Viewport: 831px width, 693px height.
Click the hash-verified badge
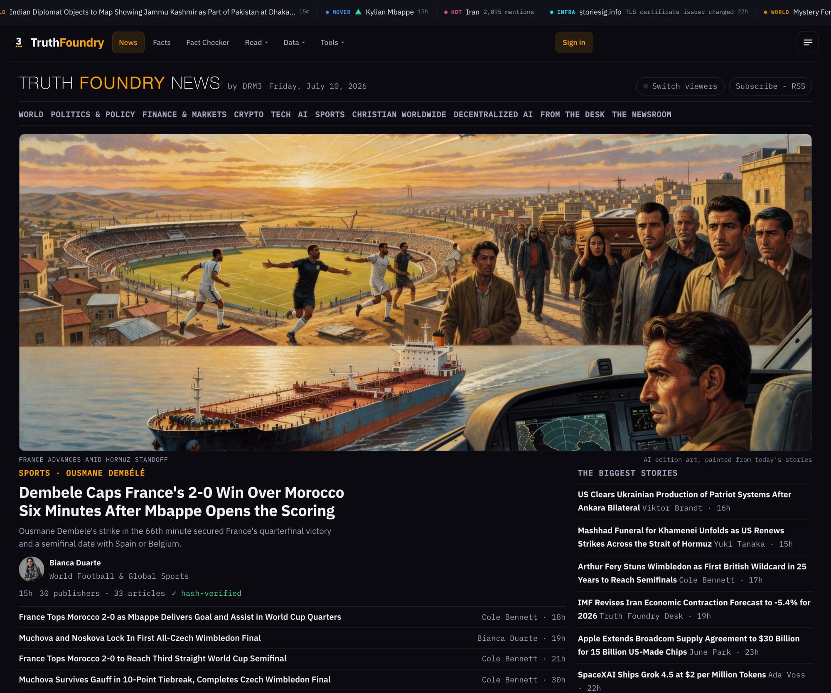click(207, 593)
